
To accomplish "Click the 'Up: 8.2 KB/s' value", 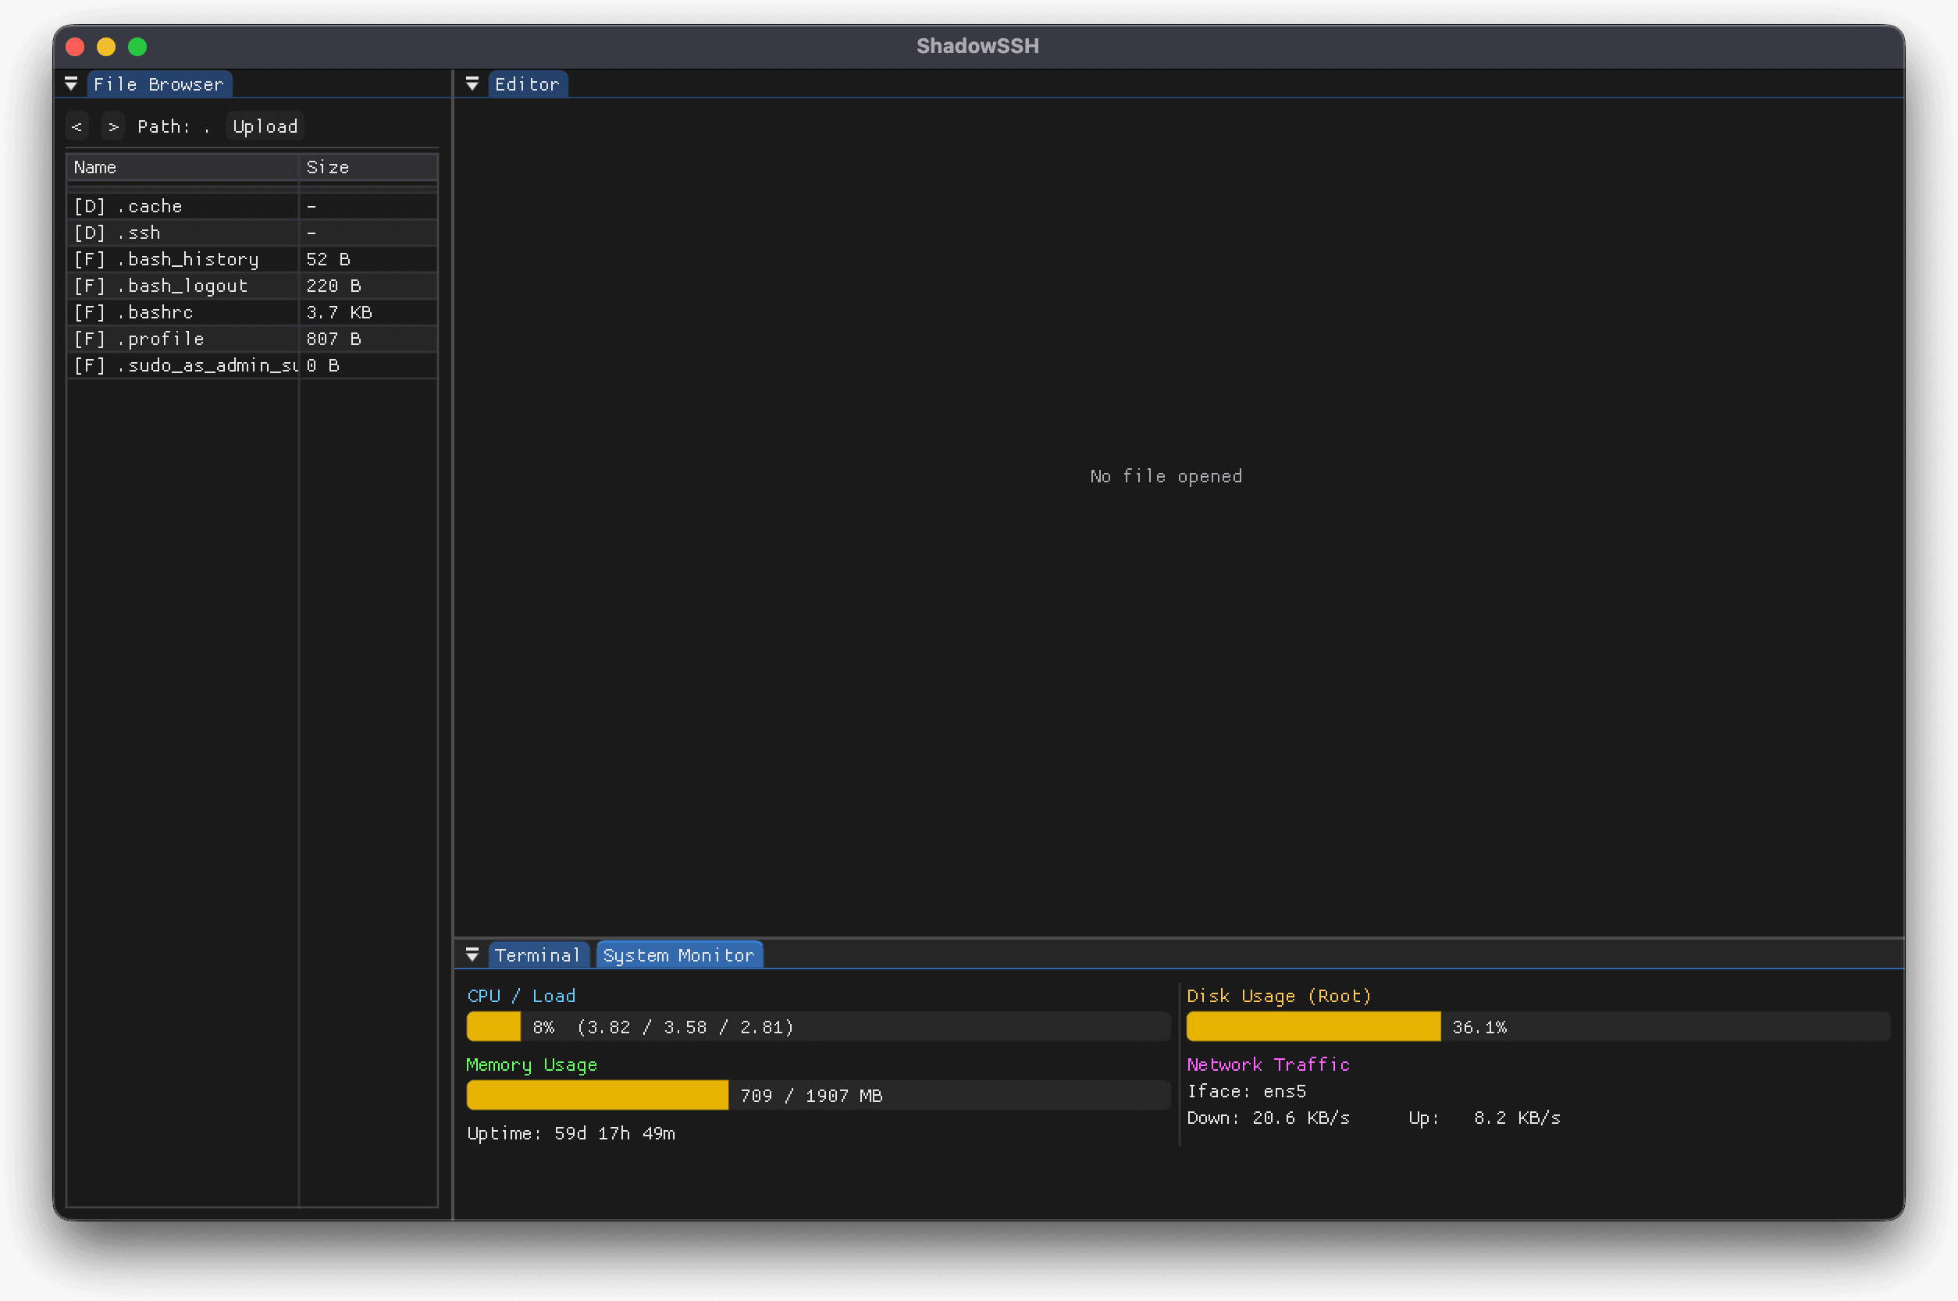I will tap(1484, 1118).
